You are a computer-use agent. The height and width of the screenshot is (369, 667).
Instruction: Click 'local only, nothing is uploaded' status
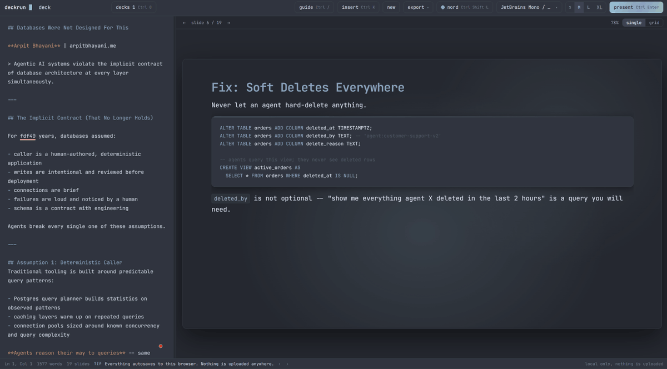coord(624,364)
